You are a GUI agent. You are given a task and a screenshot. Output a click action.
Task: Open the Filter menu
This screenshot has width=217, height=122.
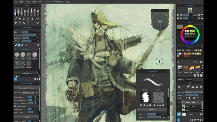tap(34, 2)
